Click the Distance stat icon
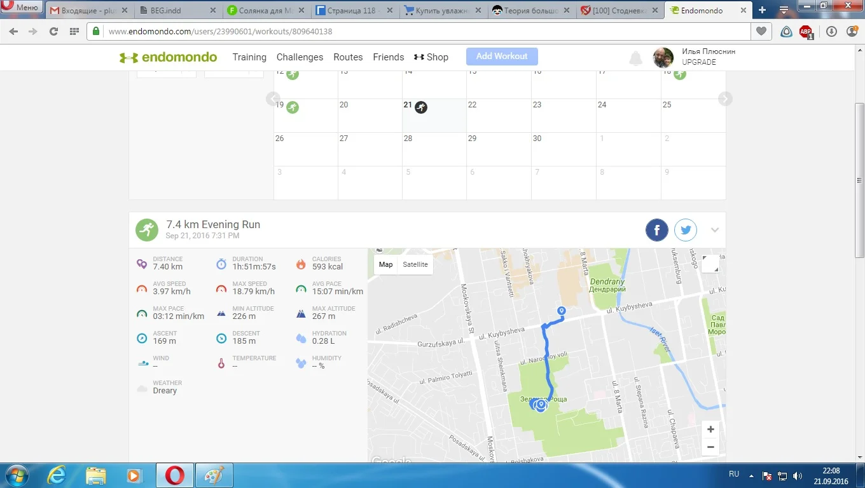This screenshot has width=865, height=488. pyautogui.click(x=142, y=263)
